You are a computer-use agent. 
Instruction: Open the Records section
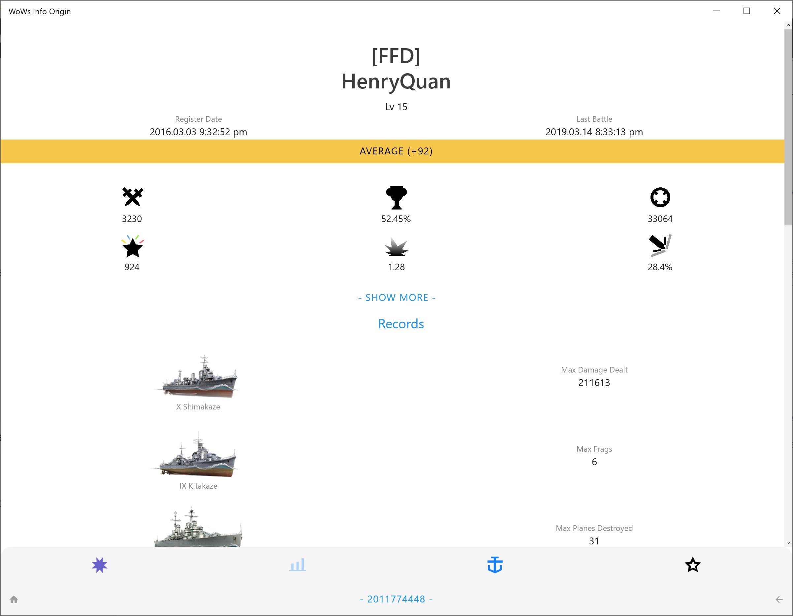click(401, 324)
